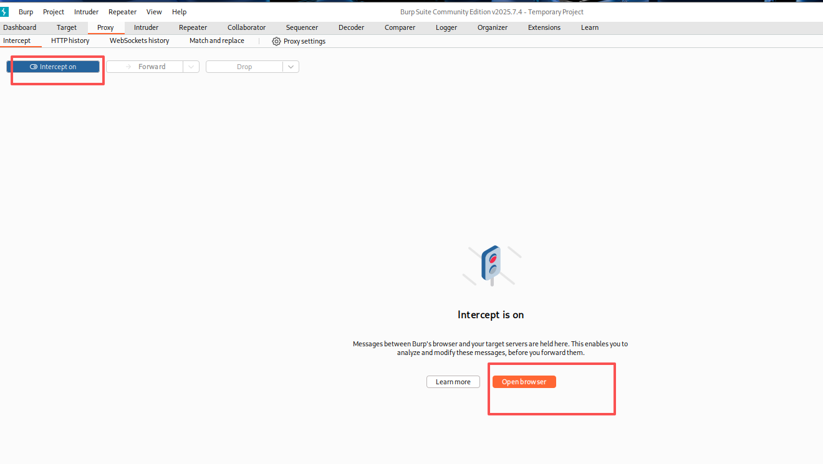Open the Logger tab

(446, 27)
